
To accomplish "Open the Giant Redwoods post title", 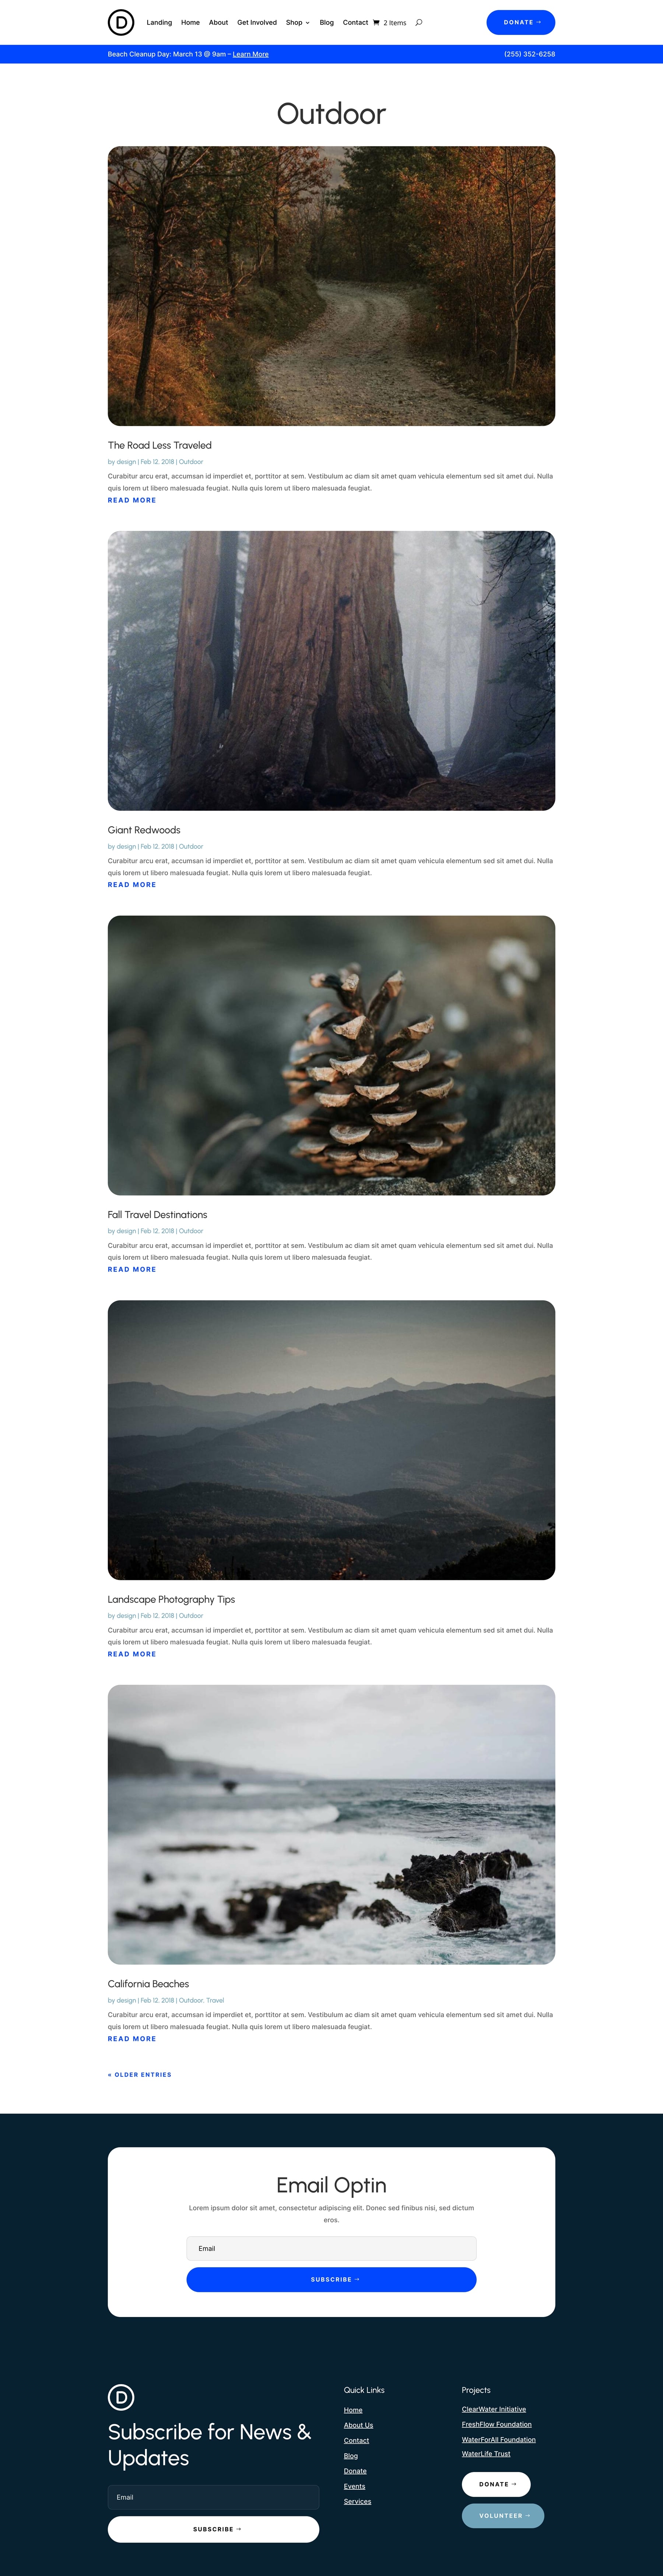I will point(144,830).
